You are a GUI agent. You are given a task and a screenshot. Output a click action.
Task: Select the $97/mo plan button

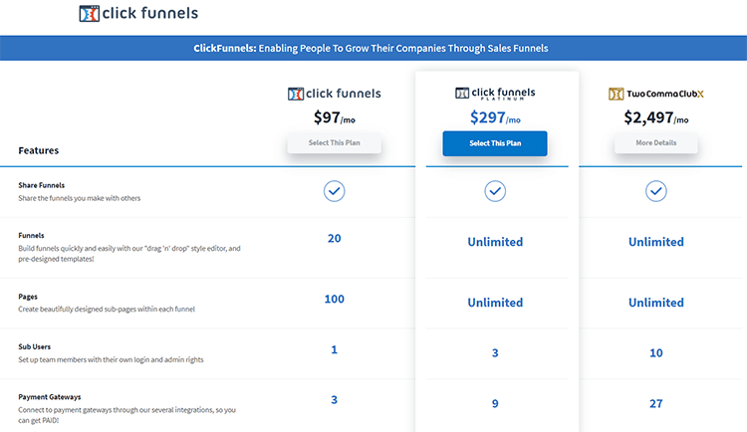pyautogui.click(x=334, y=143)
